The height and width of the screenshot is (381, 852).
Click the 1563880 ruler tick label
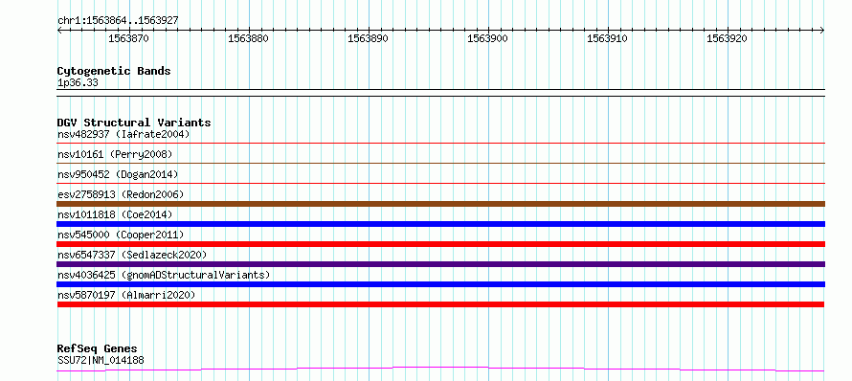click(x=248, y=38)
